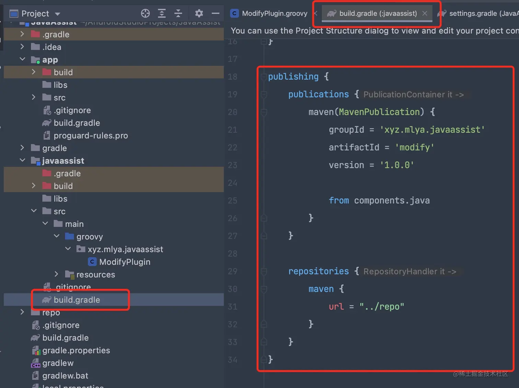Viewport: 519px width, 388px height.
Task: Select the javaassist .gradle folder
Action: click(x=61, y=173)
